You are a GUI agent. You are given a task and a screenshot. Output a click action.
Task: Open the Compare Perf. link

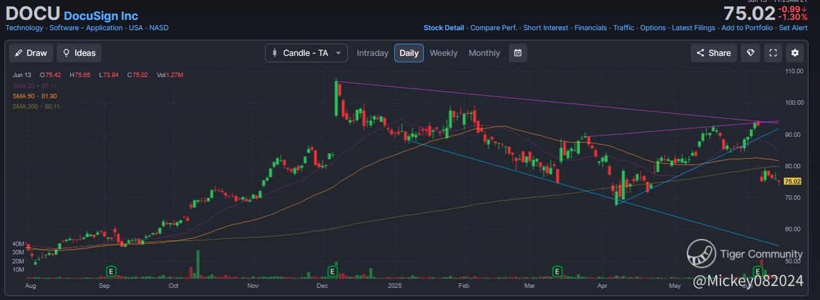(x=493, y=28)
